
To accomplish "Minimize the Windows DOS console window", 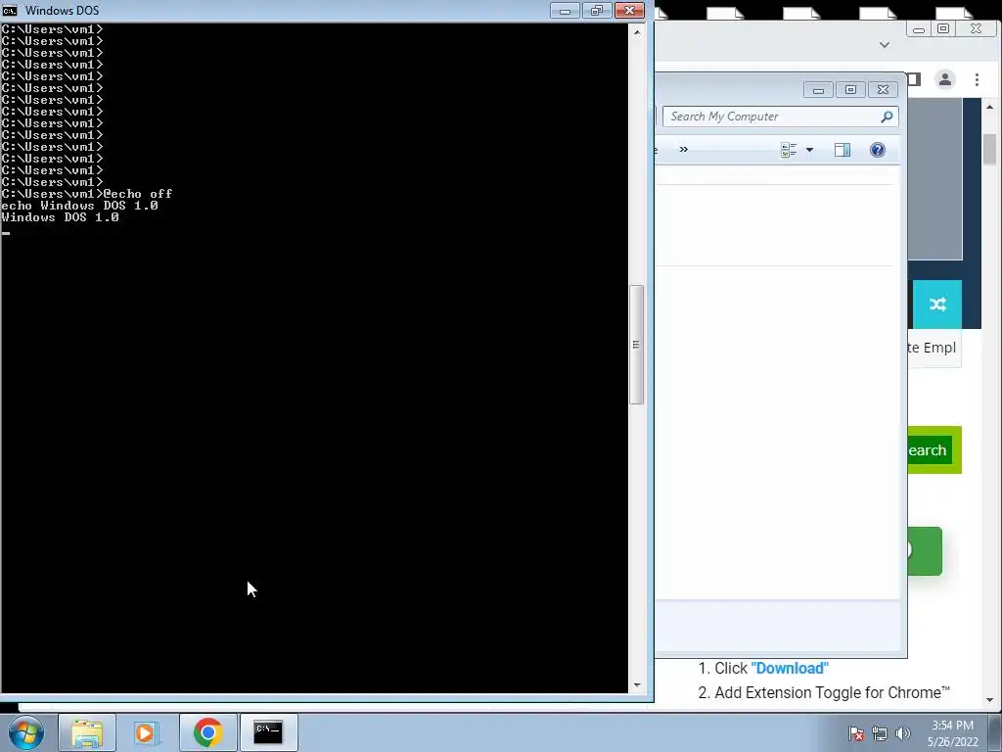I will point(565,10).
